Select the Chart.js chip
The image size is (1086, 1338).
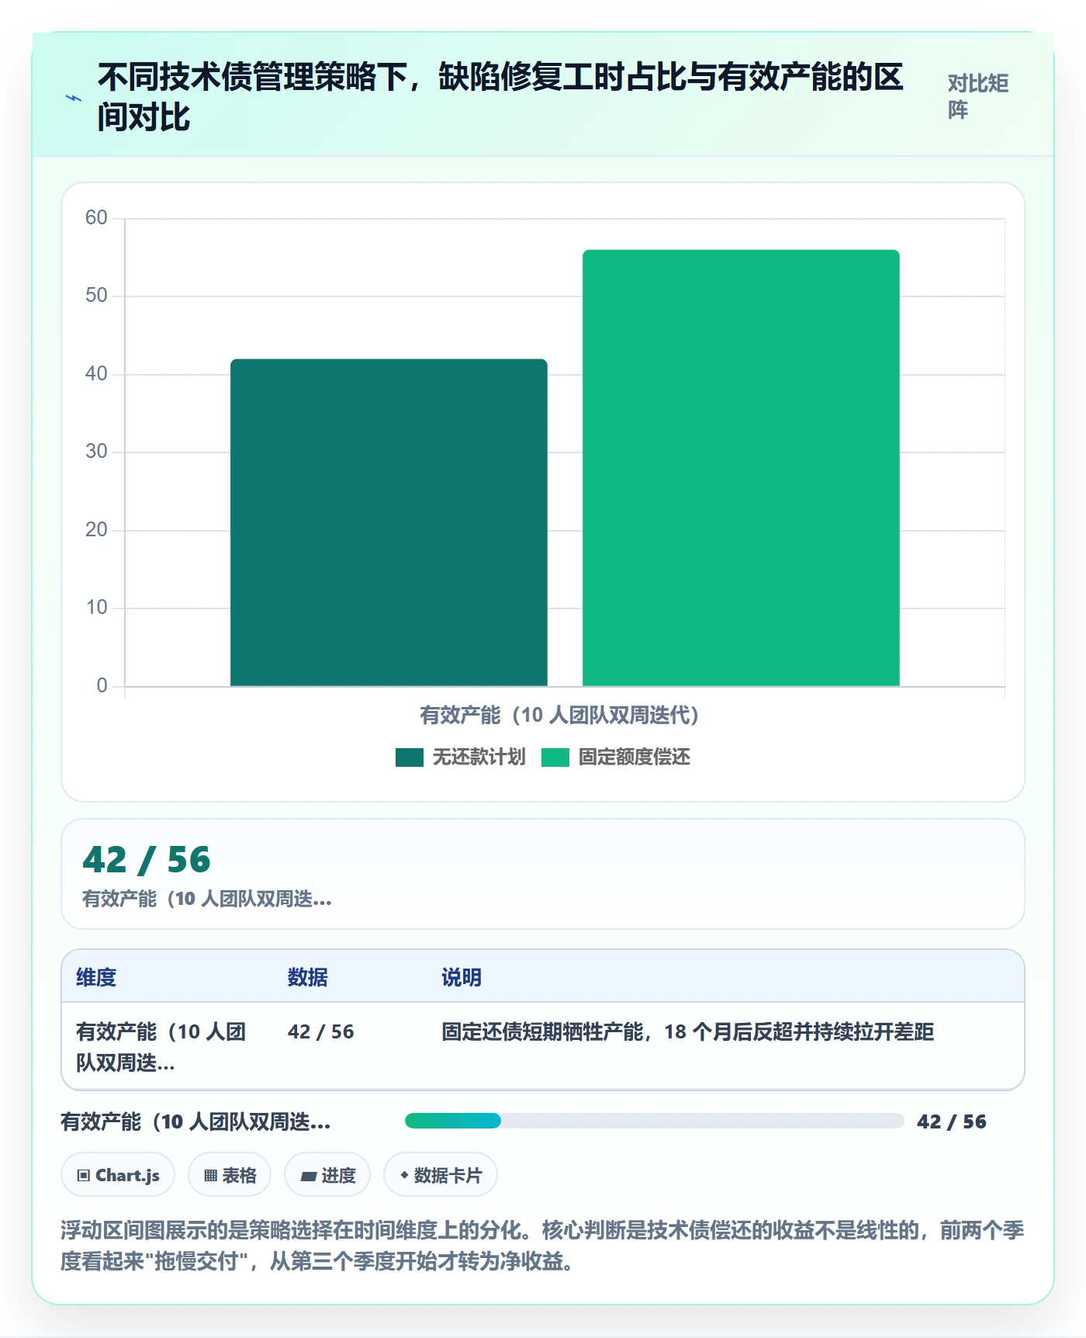118,1175
